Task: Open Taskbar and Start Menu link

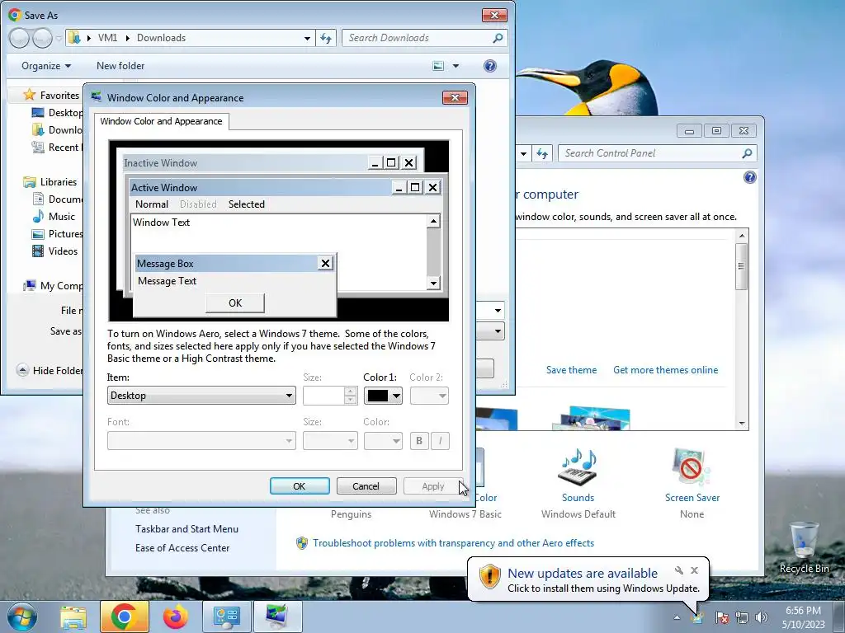Action: (x=186, y=529)
